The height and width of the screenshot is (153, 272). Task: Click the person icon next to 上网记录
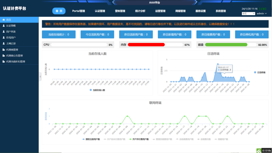click(4, 43)
